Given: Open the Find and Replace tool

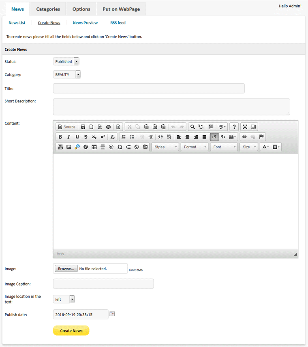Looking at the screenshot, I should pyautogui.click(x=192, y=127).
